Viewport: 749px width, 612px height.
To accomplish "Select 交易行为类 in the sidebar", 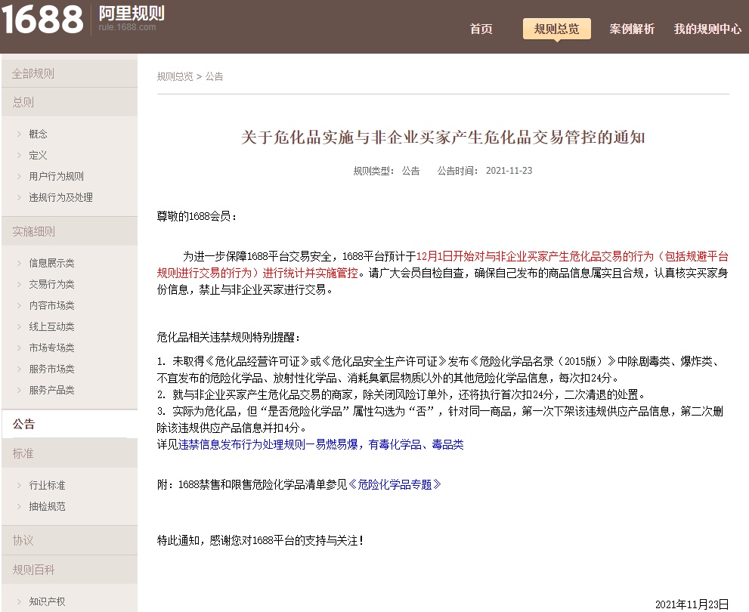I will click(x=51, y=284).
